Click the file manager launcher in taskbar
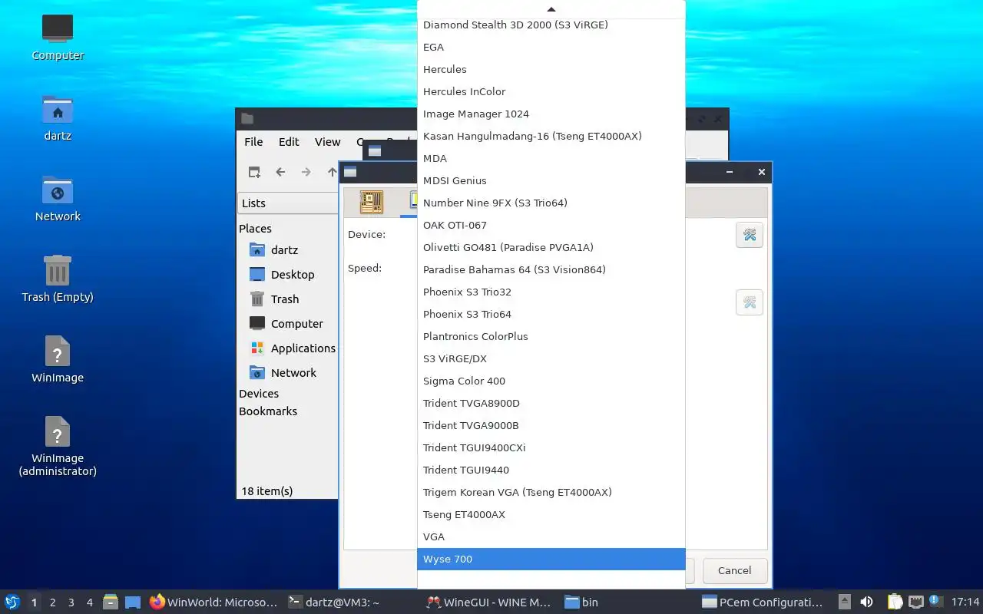Screen dimensions: 983x614 click(111, 602)
